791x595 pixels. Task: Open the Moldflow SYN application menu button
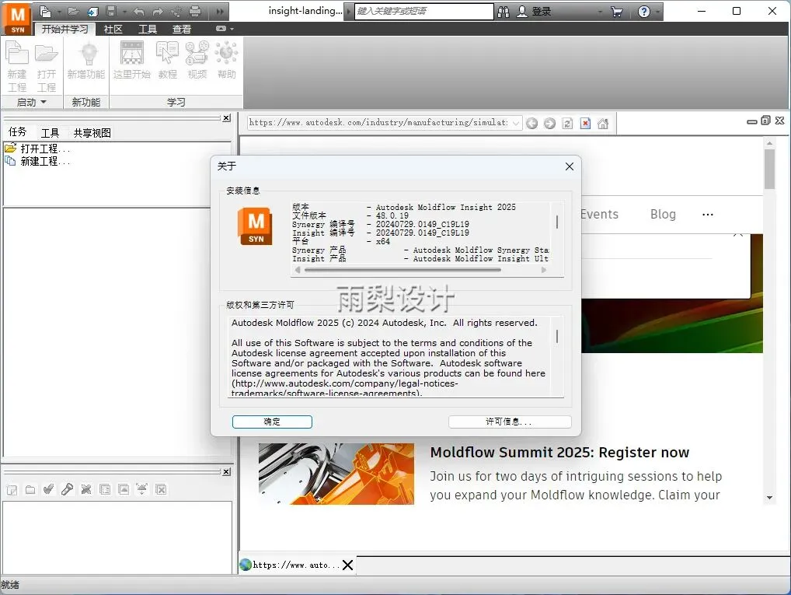17,18
